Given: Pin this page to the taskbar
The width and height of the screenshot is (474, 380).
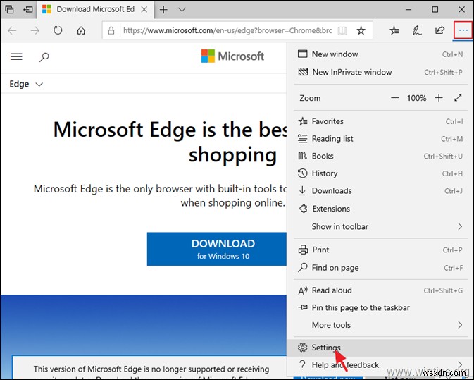Looking at the screenshot, I should 380,307.
